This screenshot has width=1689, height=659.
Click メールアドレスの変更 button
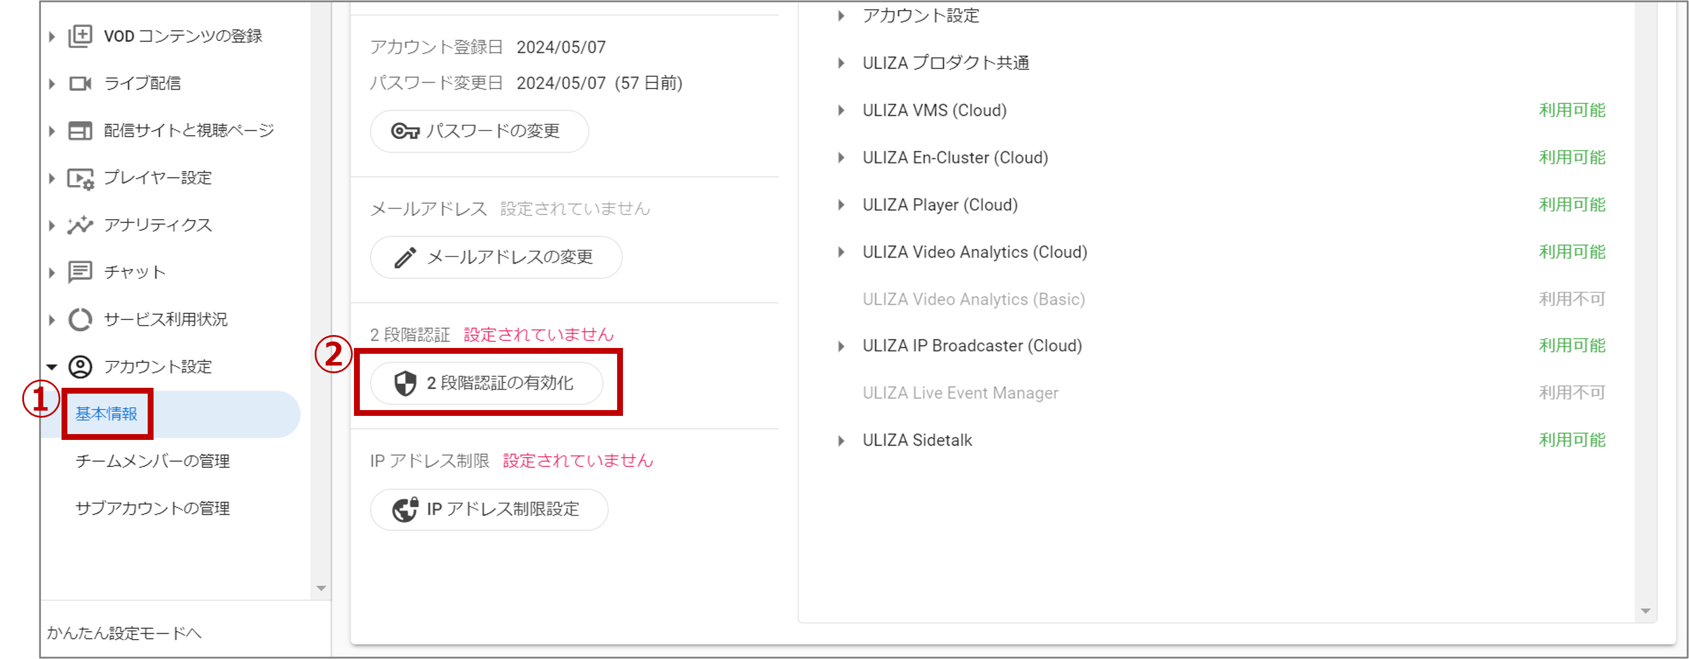point(496,257)
